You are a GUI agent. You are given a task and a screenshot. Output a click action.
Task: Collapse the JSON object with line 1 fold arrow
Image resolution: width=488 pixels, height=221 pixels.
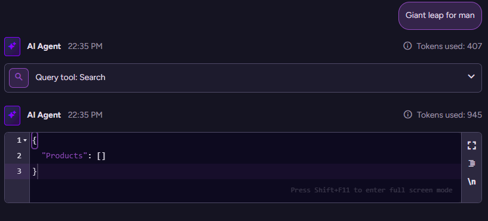(25, 141)
